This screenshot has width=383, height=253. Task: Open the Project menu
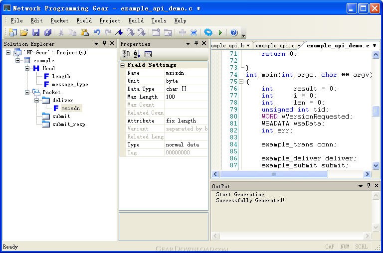point(110,21)
